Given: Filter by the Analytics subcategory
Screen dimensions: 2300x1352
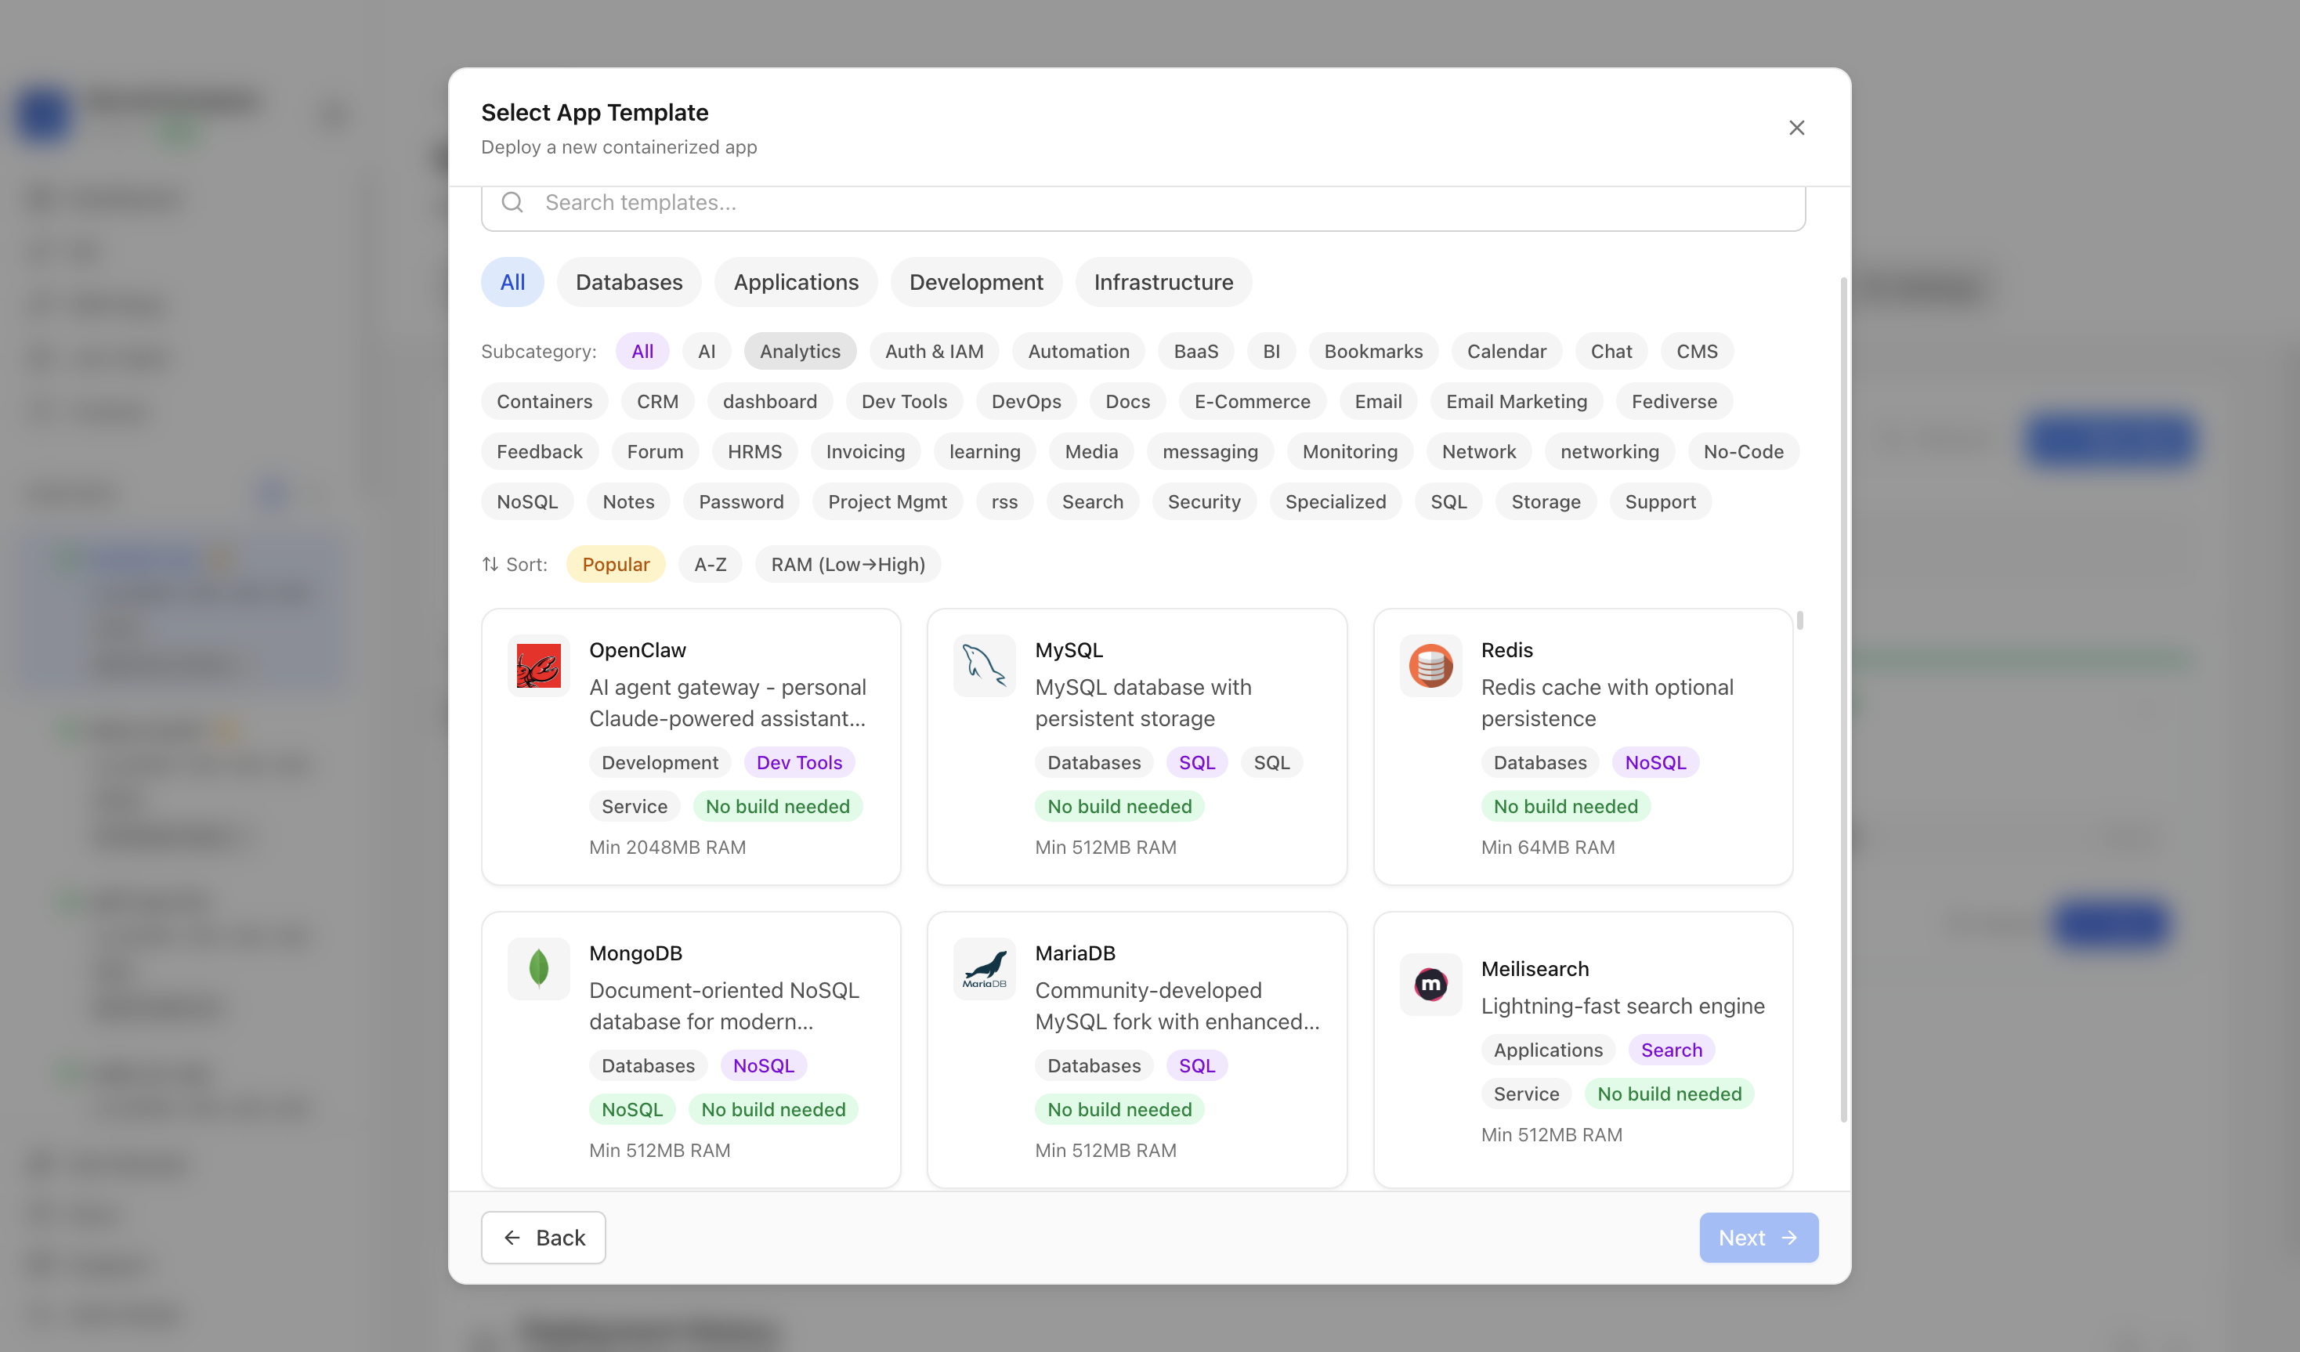Looking at the screenshot, I should pyautogui.click(x=800, y=351).
